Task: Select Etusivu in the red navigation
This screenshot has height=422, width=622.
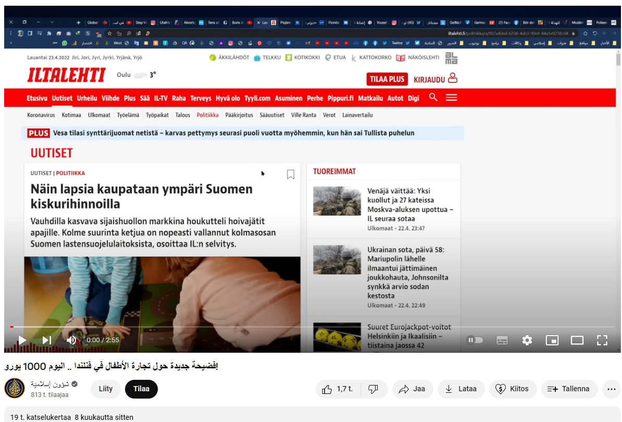Action: pyautogui.click(x=37, y=98)
